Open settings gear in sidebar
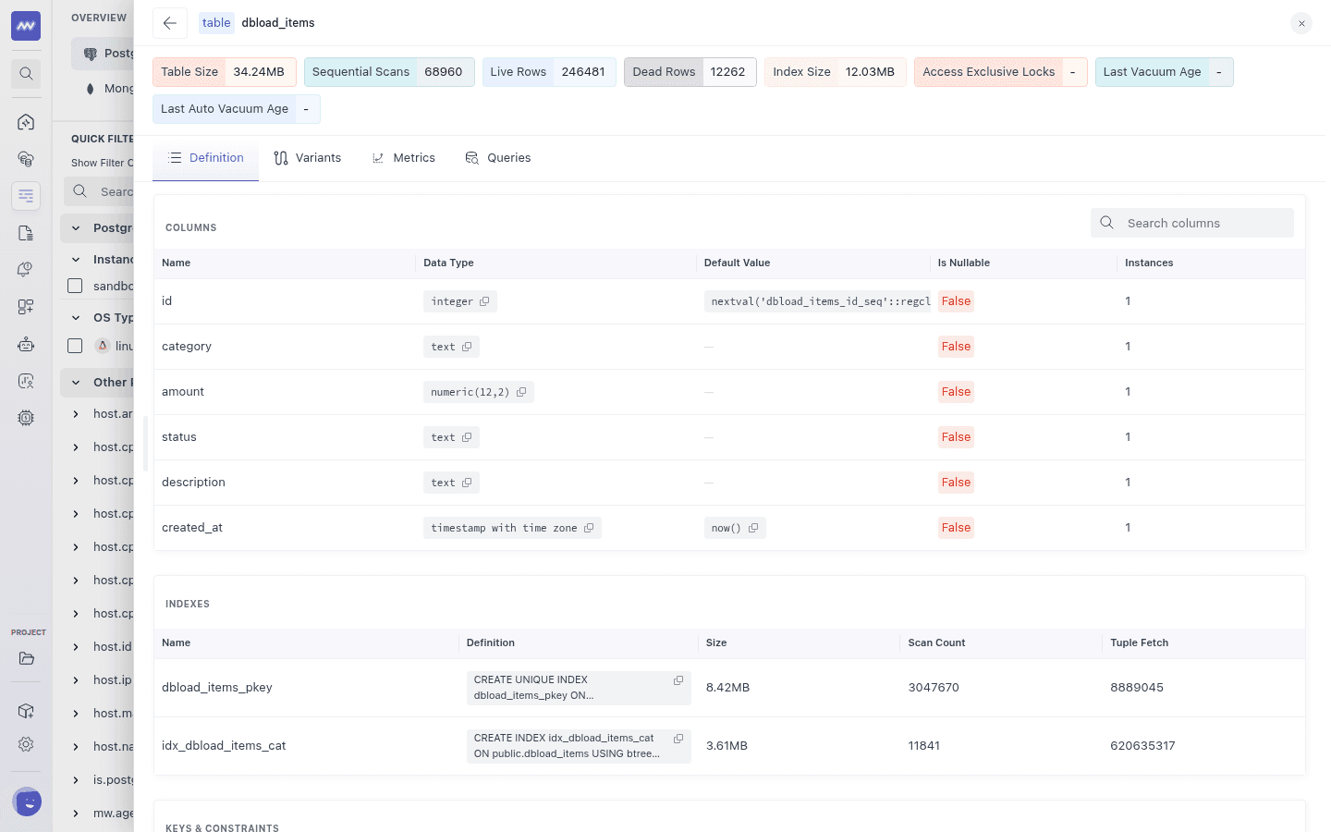The height and width of the screenshot is (832, 1331). (26, 744)
